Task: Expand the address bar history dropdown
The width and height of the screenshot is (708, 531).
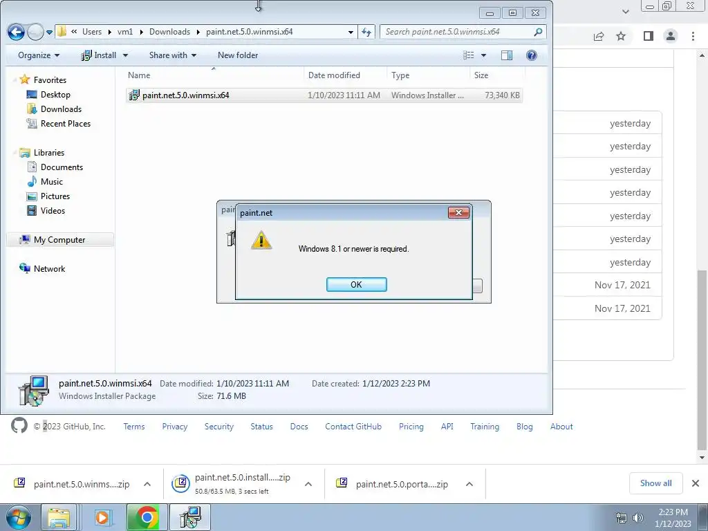Action: 351,32
